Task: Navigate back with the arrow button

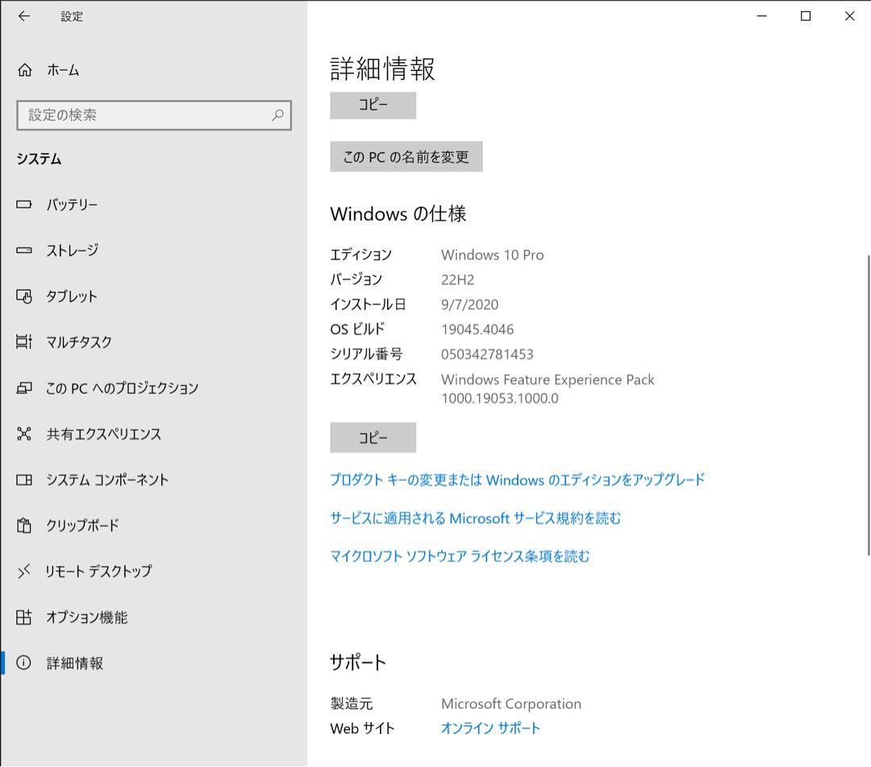Action: click(x=23, y=16)
